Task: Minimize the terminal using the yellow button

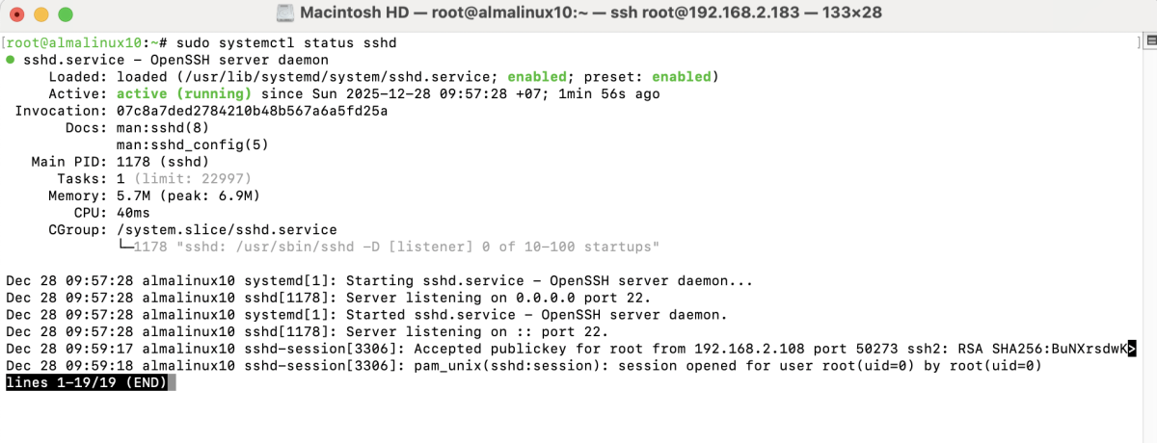Action: tap(41, 15)
